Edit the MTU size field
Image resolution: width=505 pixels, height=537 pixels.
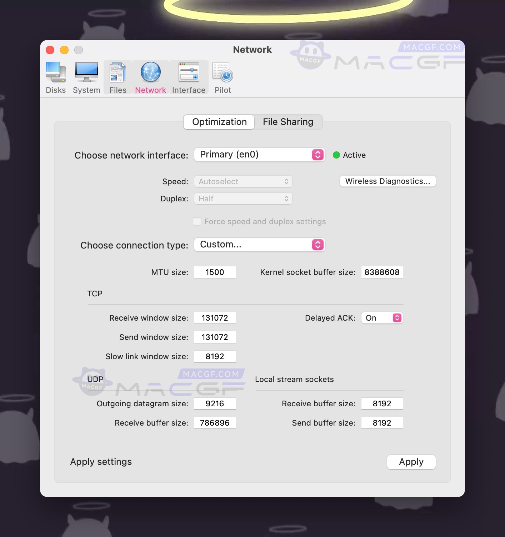click(215, 272)
